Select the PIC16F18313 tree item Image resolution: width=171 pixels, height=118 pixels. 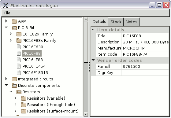tap(35, 73)
